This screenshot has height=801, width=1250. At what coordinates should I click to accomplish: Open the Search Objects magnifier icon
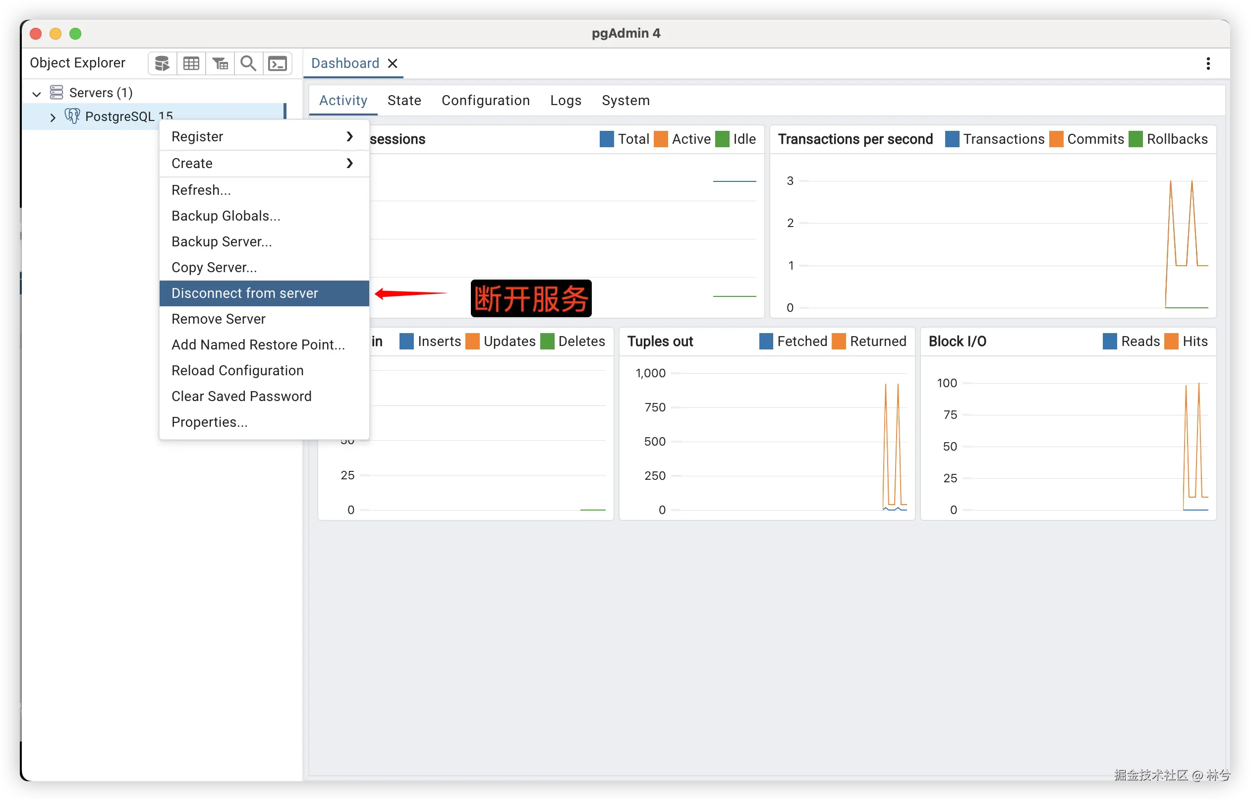248,63
